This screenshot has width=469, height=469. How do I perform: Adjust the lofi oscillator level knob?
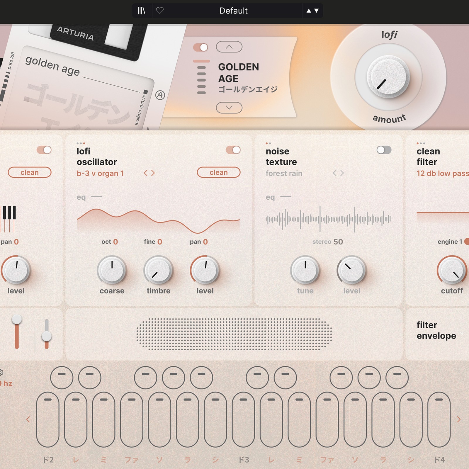click(205, 270)
